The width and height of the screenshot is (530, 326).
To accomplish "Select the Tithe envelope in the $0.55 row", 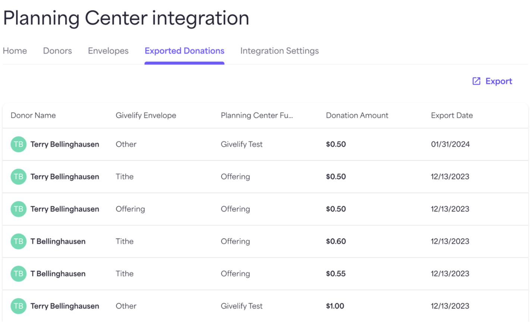I will [124, 274].
